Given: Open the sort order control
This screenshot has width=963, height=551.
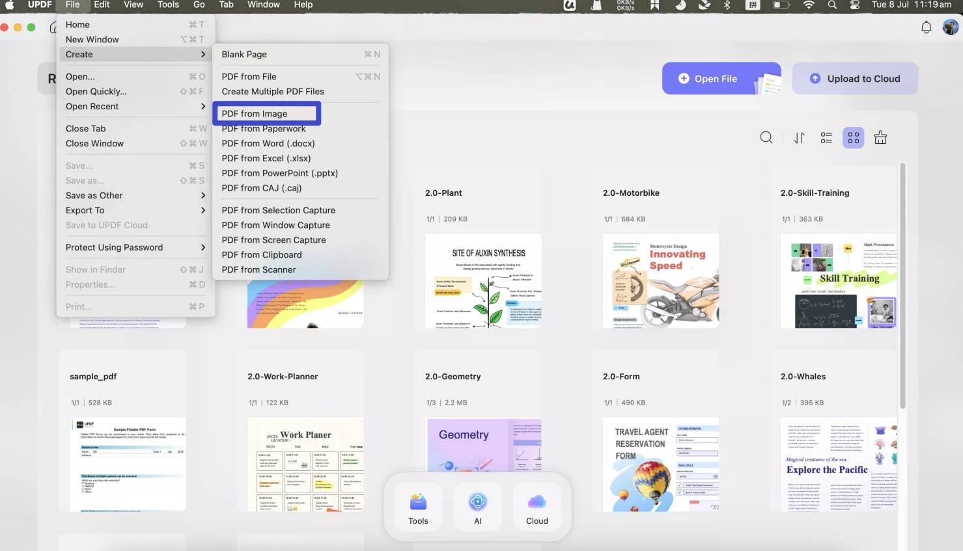Looking at the screenshot, I should coord(799,137).
